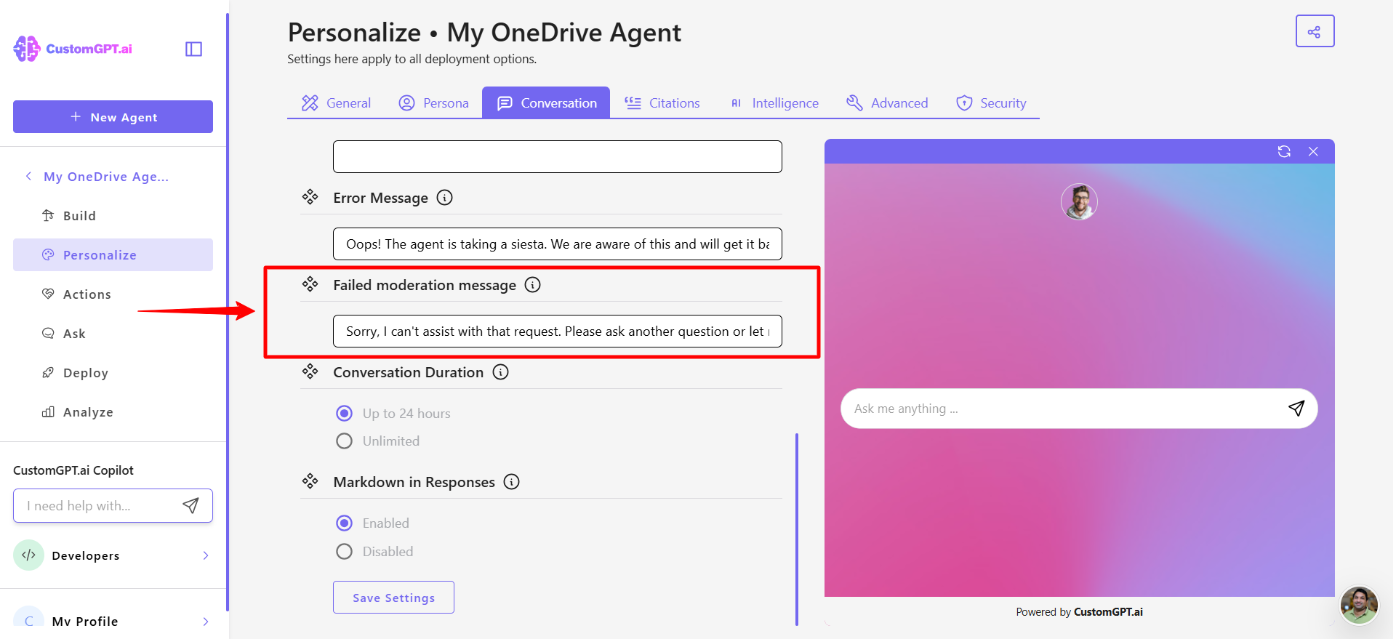
Task: Open Markdown in Responses info icon
Action: click(512, 482)
